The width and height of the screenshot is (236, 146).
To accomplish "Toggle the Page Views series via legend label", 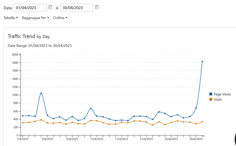I will click(222, 94).
